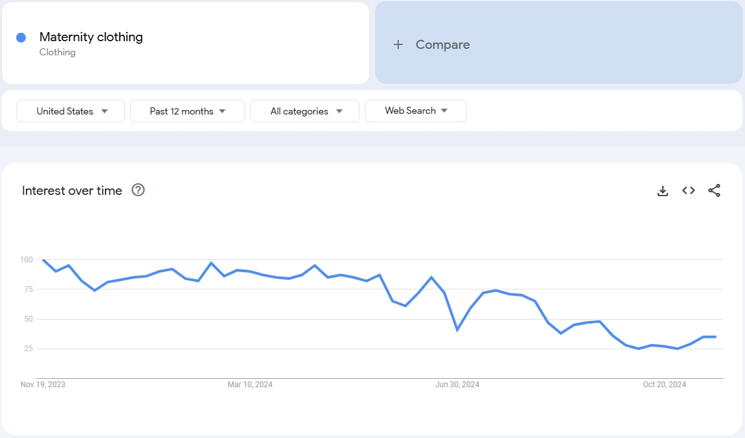Click the Oct 20, 2024 axis label
The width and height of the screenshot is (745, 438).
665,385
